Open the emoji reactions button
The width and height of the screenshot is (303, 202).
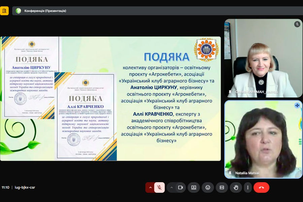coord(208,188)
